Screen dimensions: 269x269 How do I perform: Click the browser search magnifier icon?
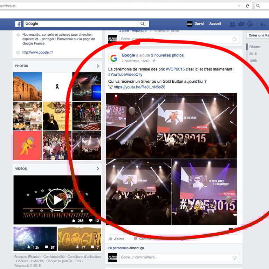point(258,6)
